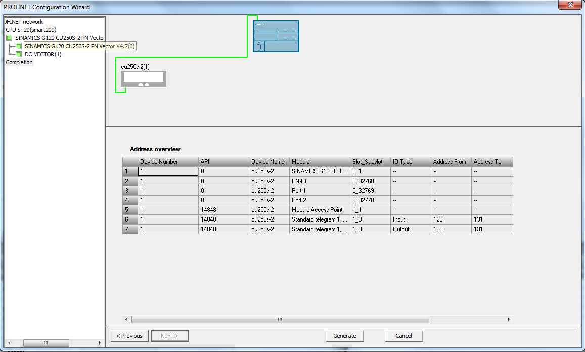Viewport: 585px width, 352px height.
Task: Select CPU ST20(smart200) tree node
Action: click(31, 30)
